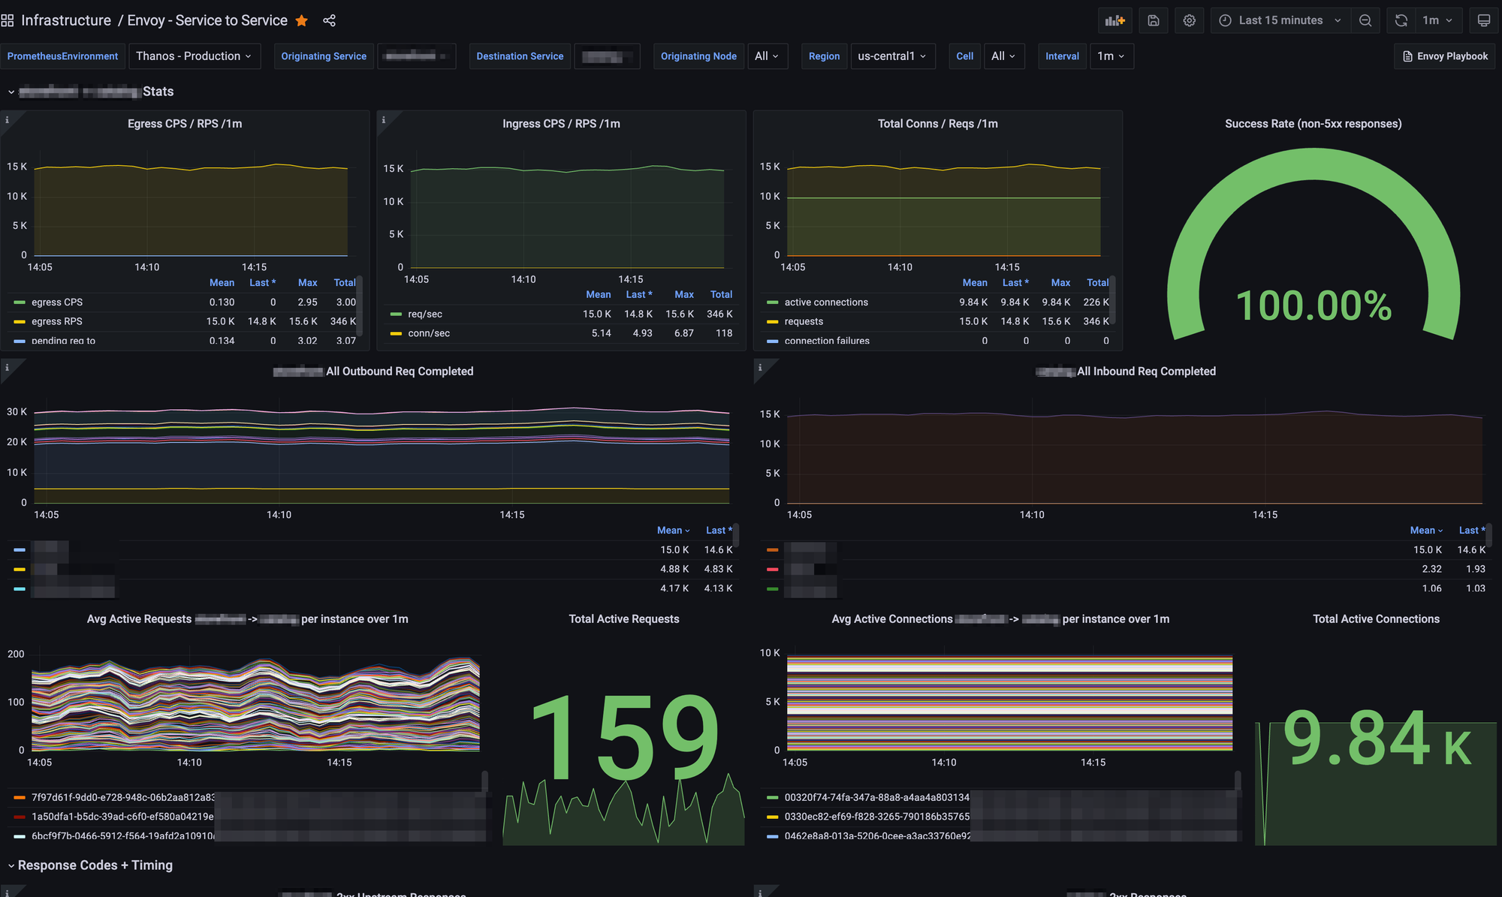
Task: Save the dashboard with disk icon
Action: click(1154, 20)
